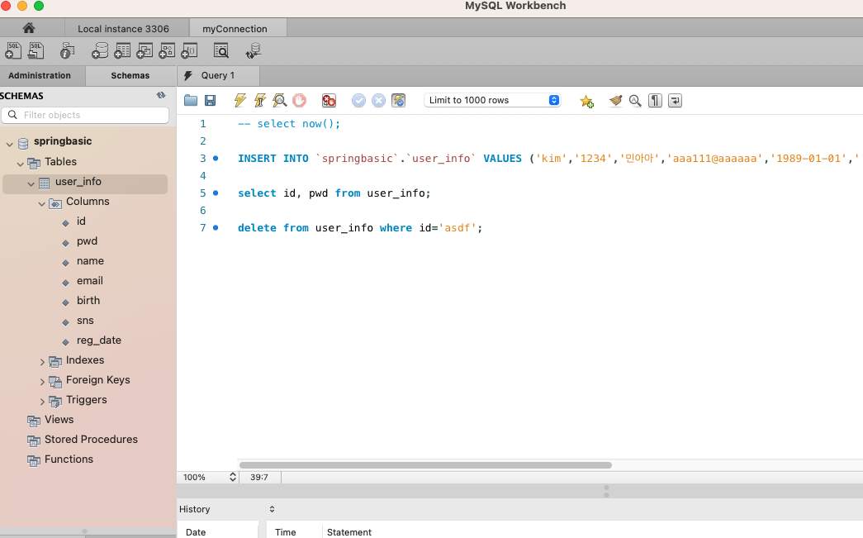Collapse the Columns node
The height and width of the screenshot is (538, 863).
click(42, 203)
